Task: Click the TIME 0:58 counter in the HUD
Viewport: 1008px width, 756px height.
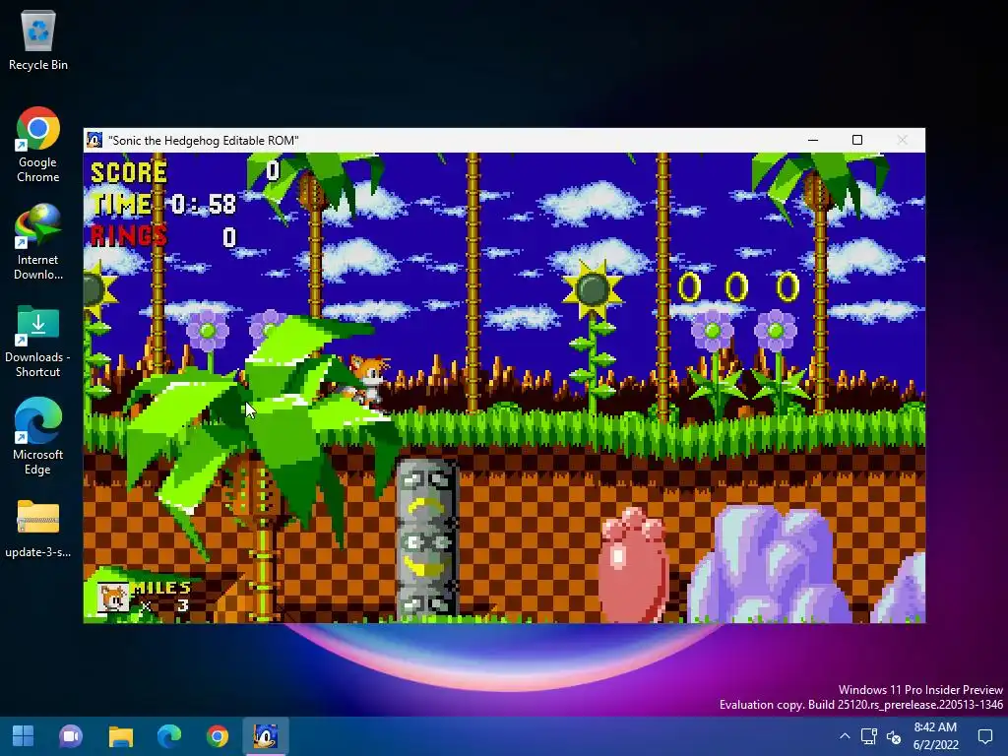Action: (164, 205)
